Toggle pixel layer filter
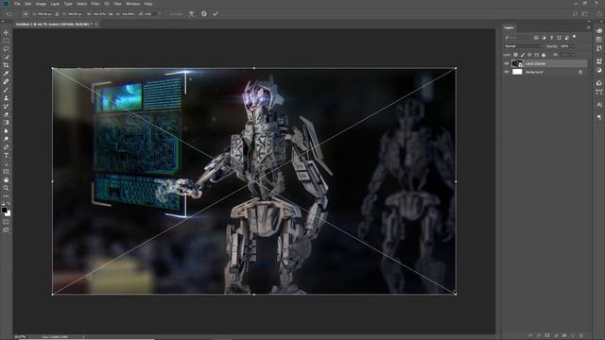The height and width of the screenshot is (340, 605). (x=536, y=38)
